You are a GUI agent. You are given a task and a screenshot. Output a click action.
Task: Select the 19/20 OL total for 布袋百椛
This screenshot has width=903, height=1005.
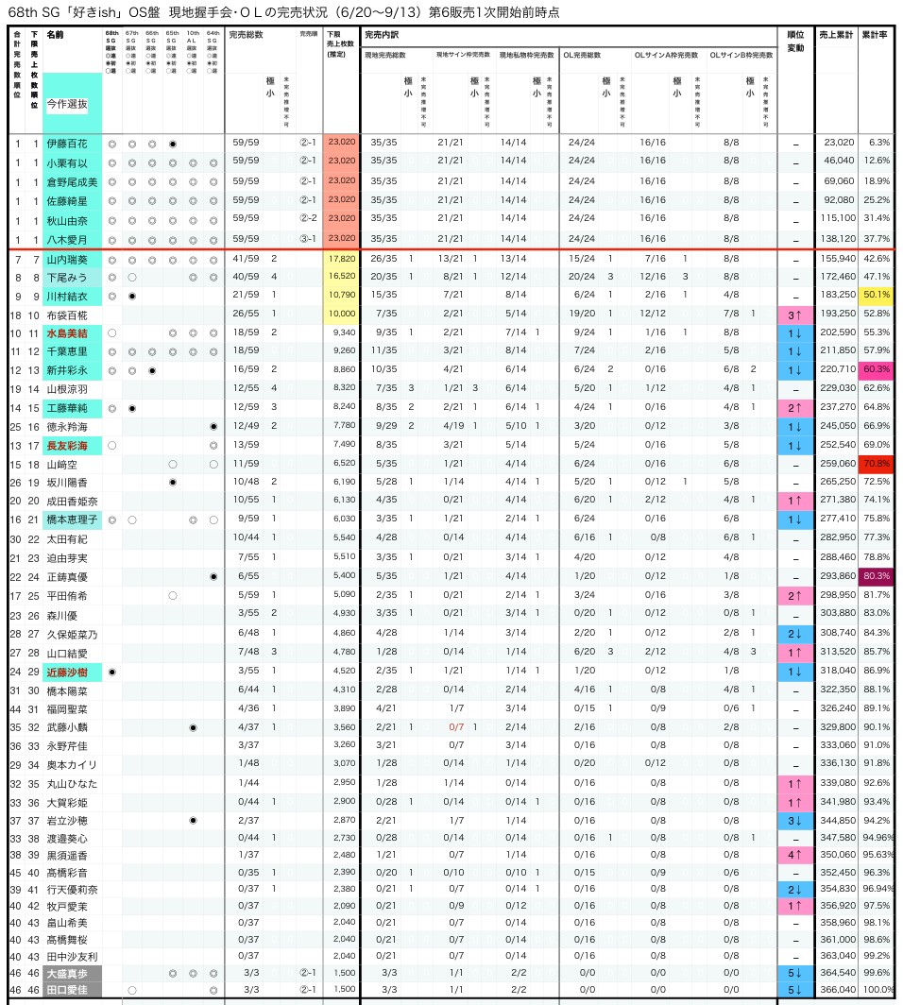tap(582, 314)
